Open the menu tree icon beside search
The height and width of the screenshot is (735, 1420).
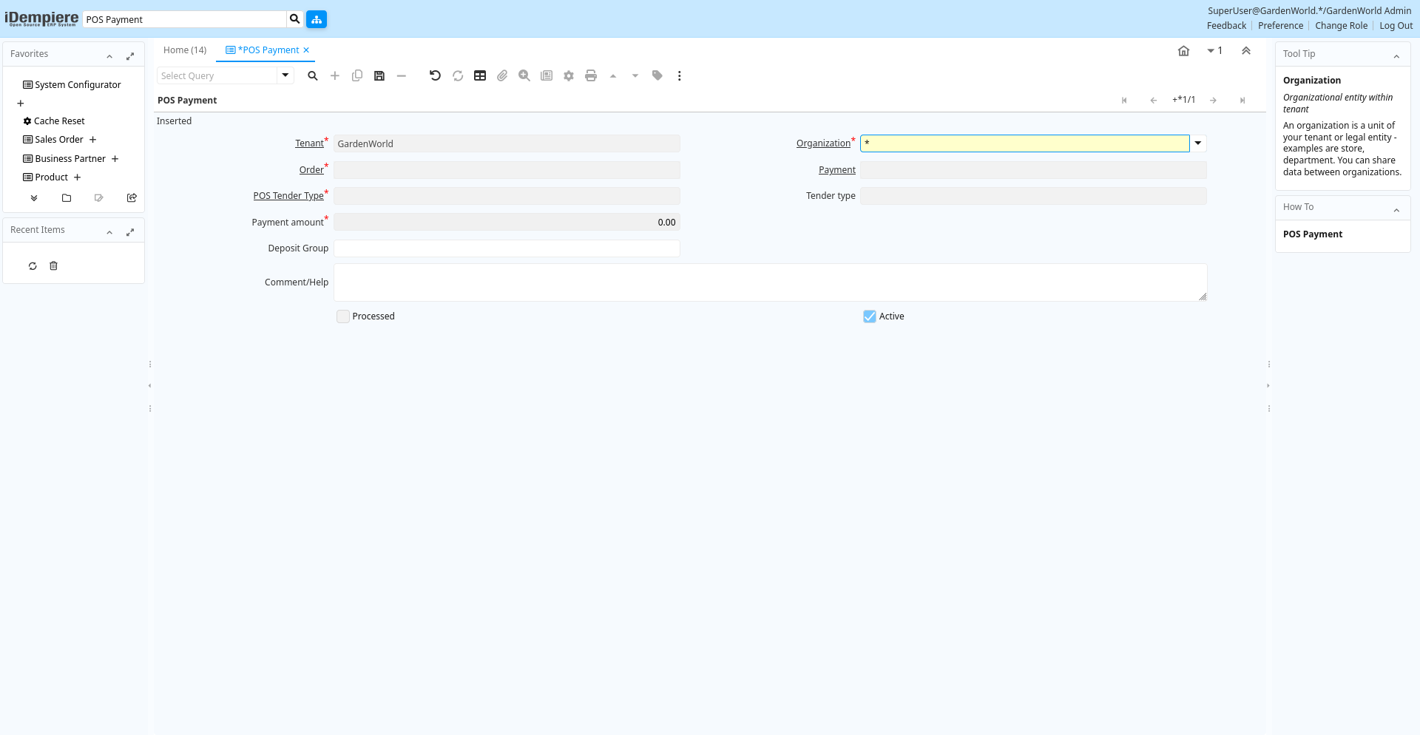(317, 19)
